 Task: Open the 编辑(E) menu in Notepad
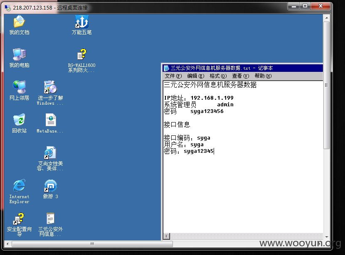click(x=196, y=76)
